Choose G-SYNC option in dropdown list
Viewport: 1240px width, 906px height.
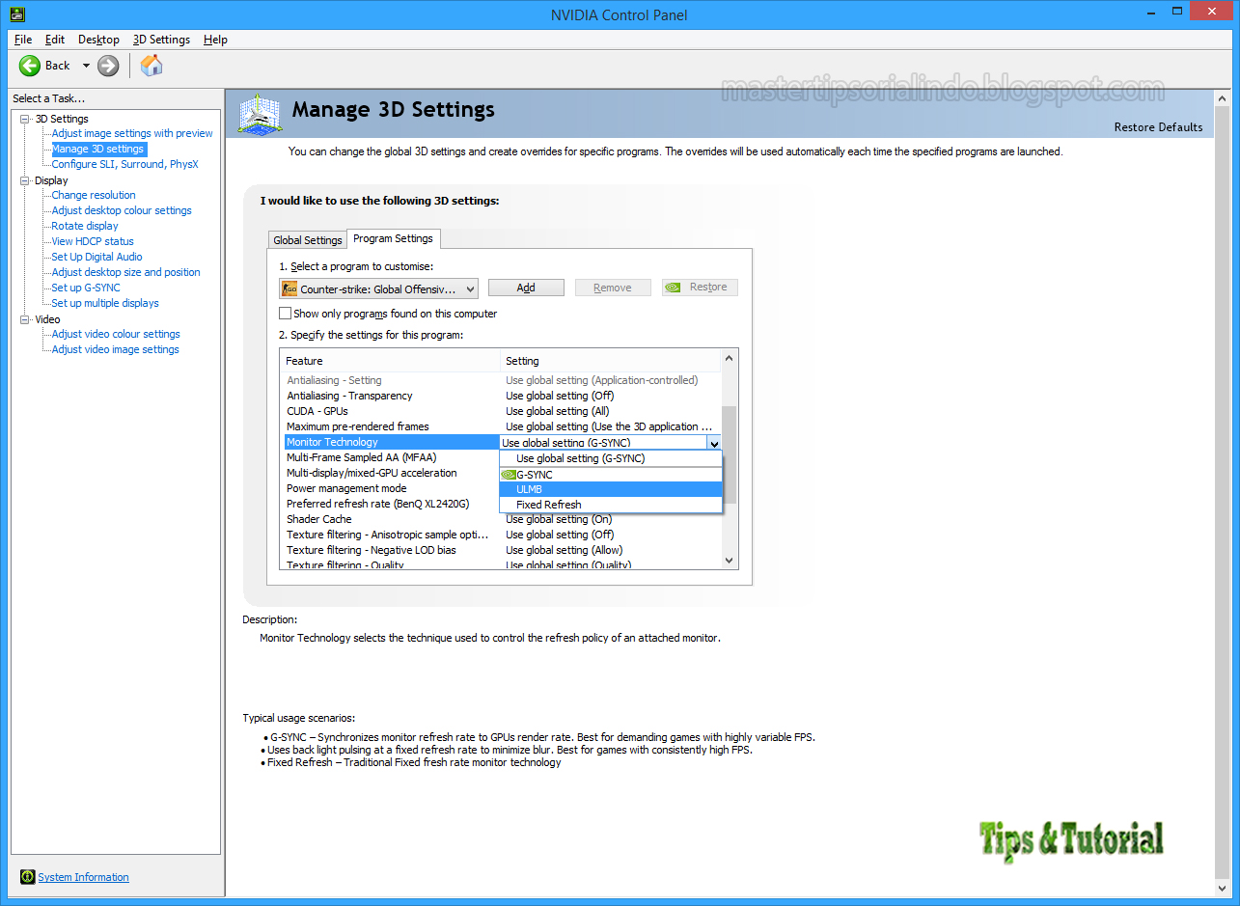(610, 475)
